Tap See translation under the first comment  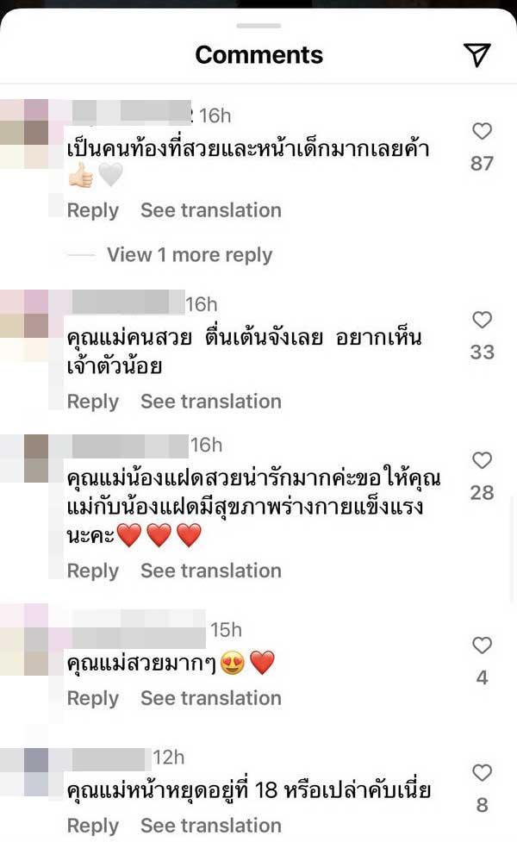click(211, 210)
